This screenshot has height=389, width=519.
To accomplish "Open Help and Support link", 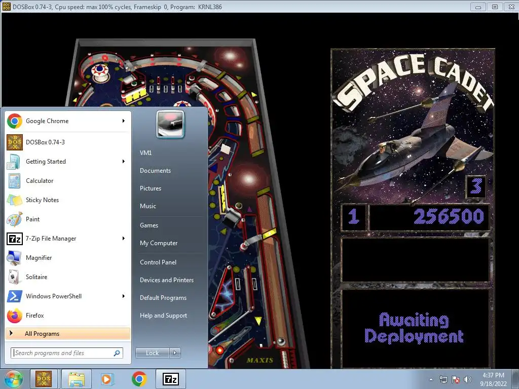I will [x=164, y=316].
